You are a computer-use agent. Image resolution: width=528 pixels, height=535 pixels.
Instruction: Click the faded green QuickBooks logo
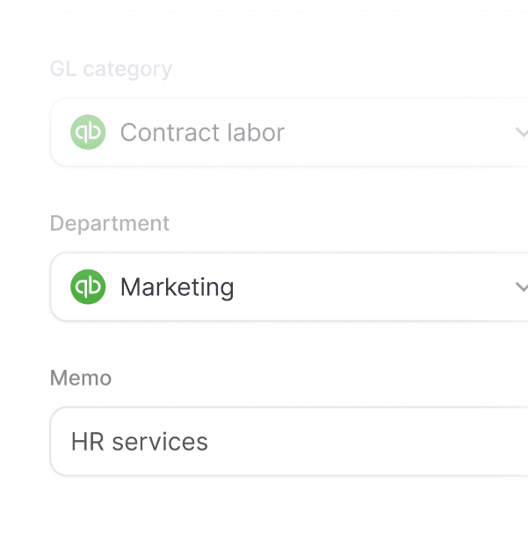pyautogui.click(x=88, y=133)
